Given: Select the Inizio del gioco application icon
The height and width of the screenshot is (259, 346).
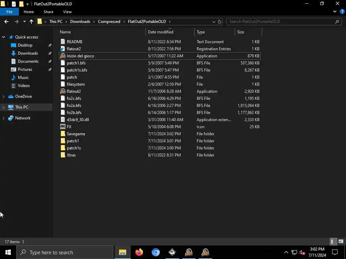Looking at the screenshot, I should 63,56.
